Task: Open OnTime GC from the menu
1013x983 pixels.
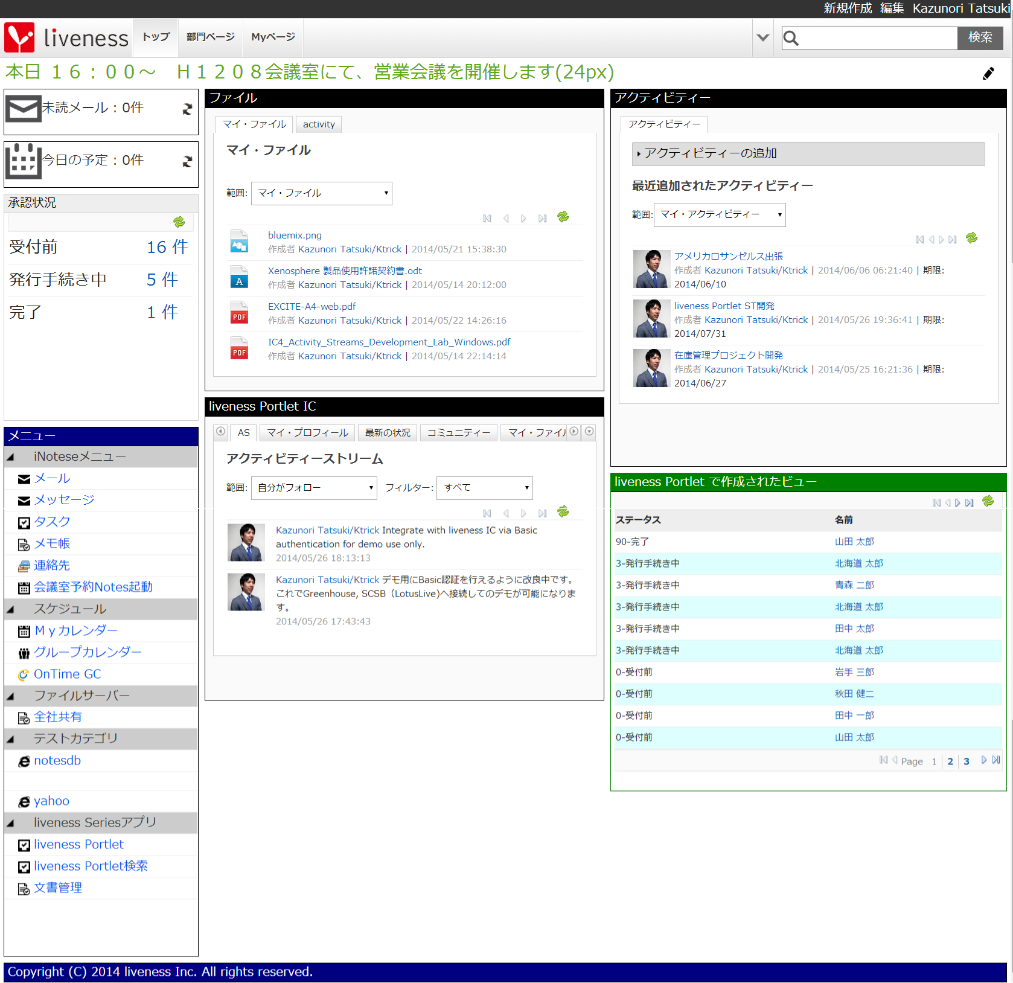Action: coord(67,674)
